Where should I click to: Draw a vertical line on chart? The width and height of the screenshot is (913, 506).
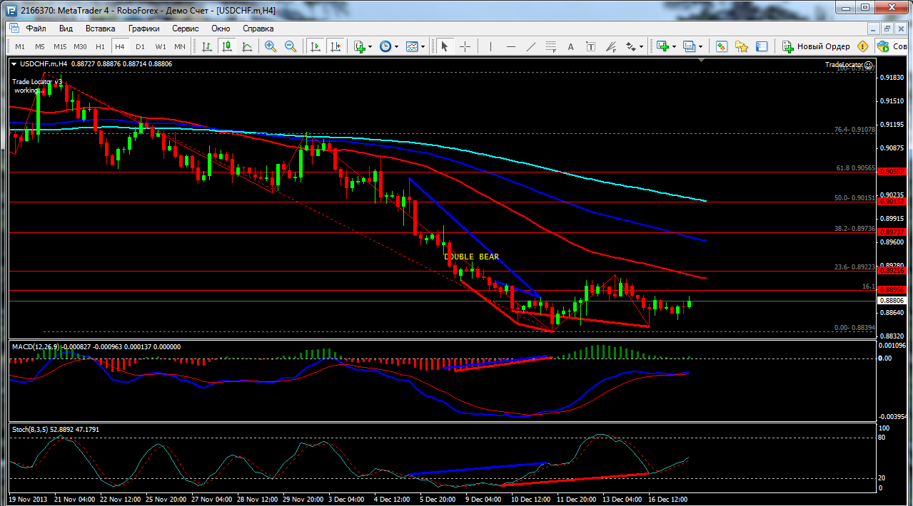(x=490, y=46)
